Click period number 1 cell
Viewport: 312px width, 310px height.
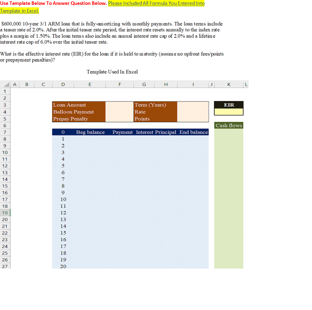coord(63,139)
